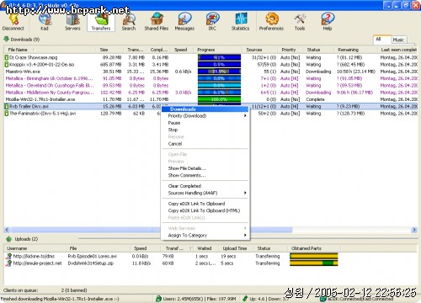Sort downloads by Speed column header

pos(182,50)
